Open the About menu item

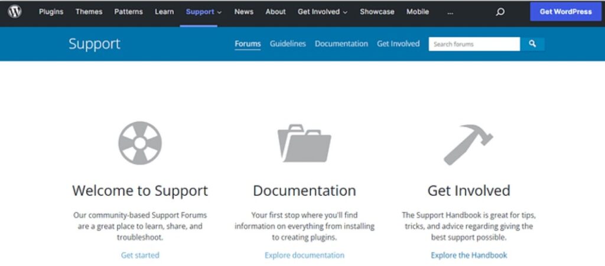(x=275, y=12)
